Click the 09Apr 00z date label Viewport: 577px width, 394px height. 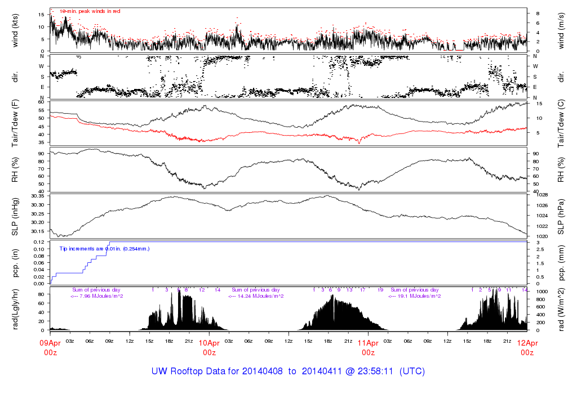pyautogui.click(x=50, y=348)
